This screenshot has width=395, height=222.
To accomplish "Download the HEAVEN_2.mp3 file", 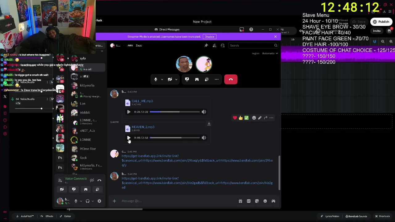I will click(209, 124).
